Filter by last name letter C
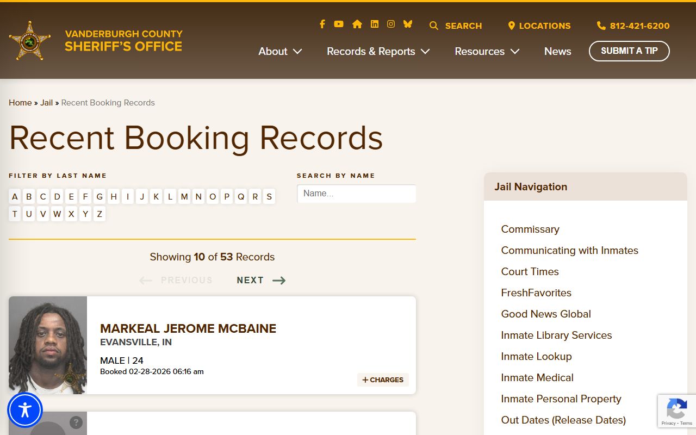The image size is (696, 435). [43, 197]
